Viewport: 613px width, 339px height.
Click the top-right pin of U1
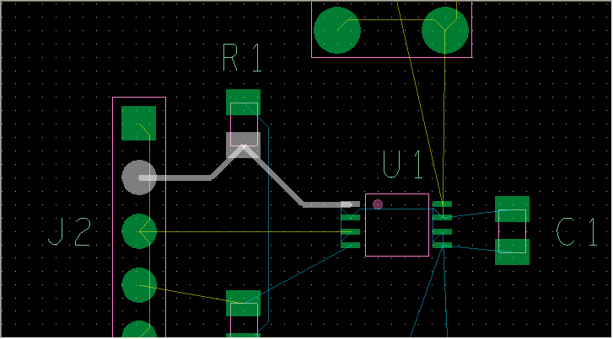click(442, 204)
